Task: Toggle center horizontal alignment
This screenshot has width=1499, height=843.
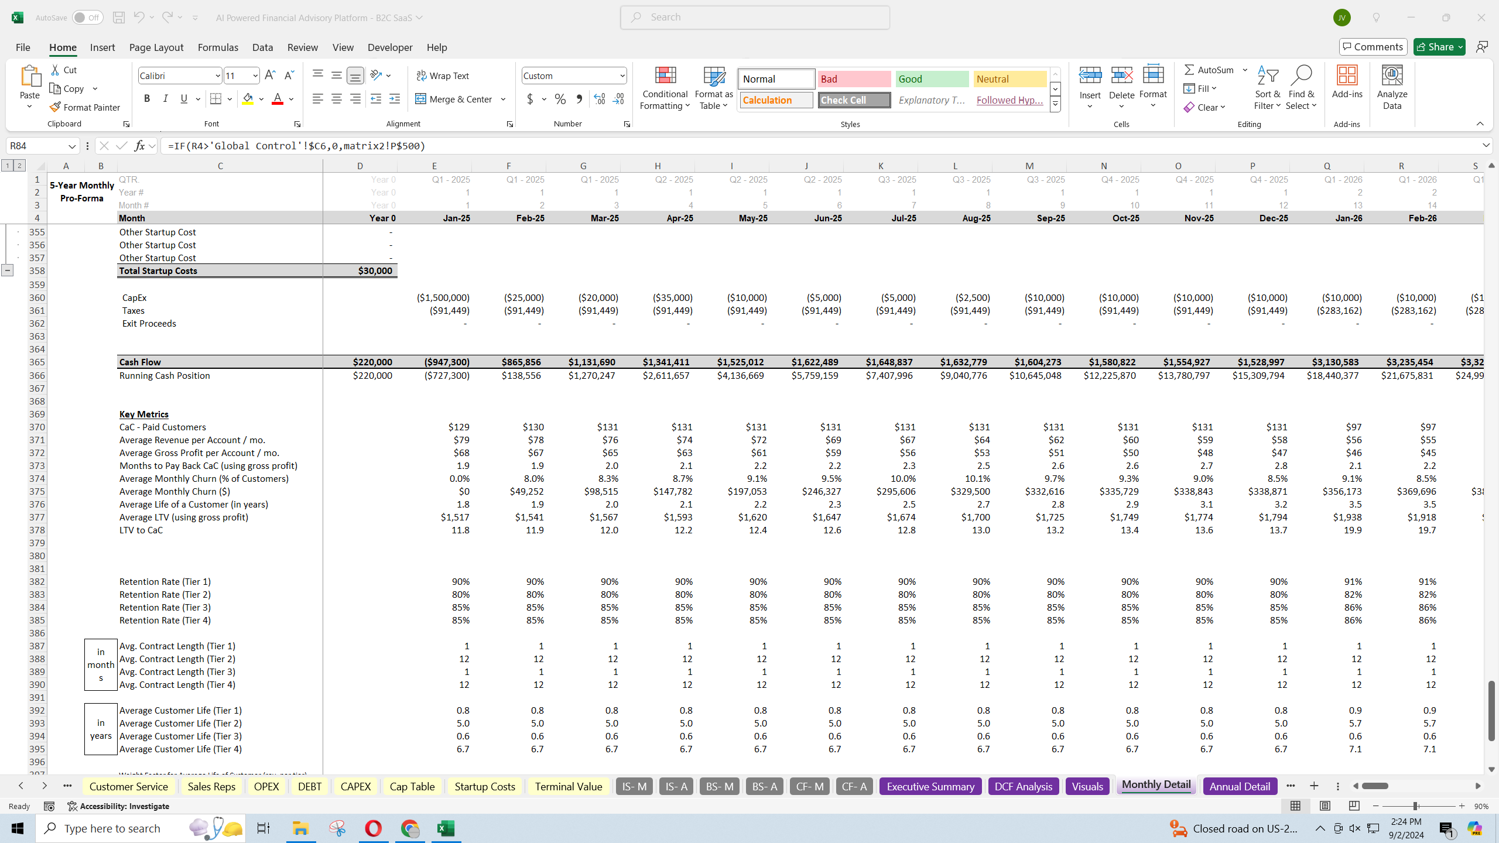Action: 337,99
